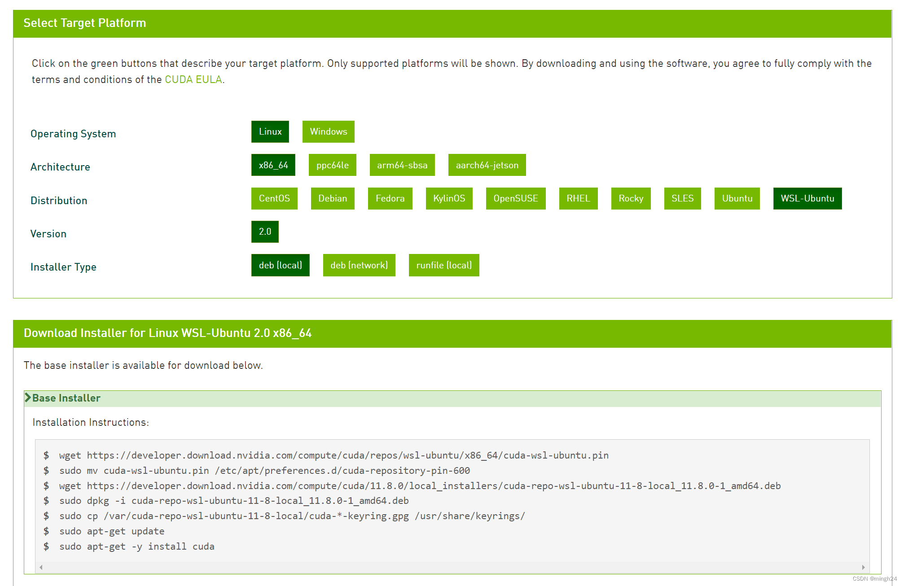Click the right scroll arrow of code box
This screenshot has width=904, height=586.
tap(863, 567)
